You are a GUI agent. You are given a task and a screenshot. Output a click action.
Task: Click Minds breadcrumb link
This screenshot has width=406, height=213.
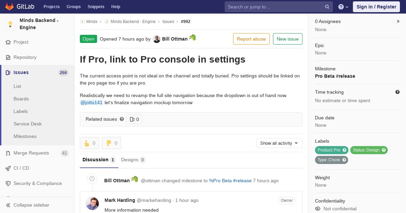pyautogui.click(x=92, y=21)
